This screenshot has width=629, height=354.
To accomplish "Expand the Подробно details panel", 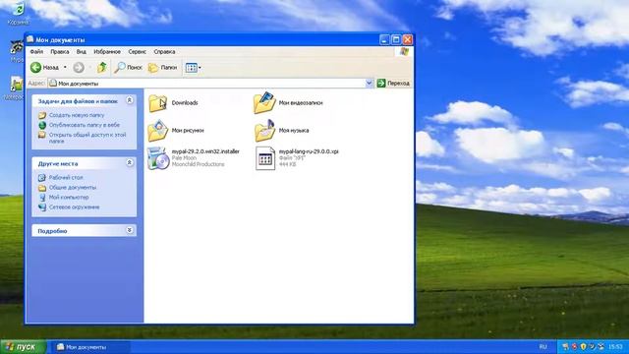I will click(130, 230).
